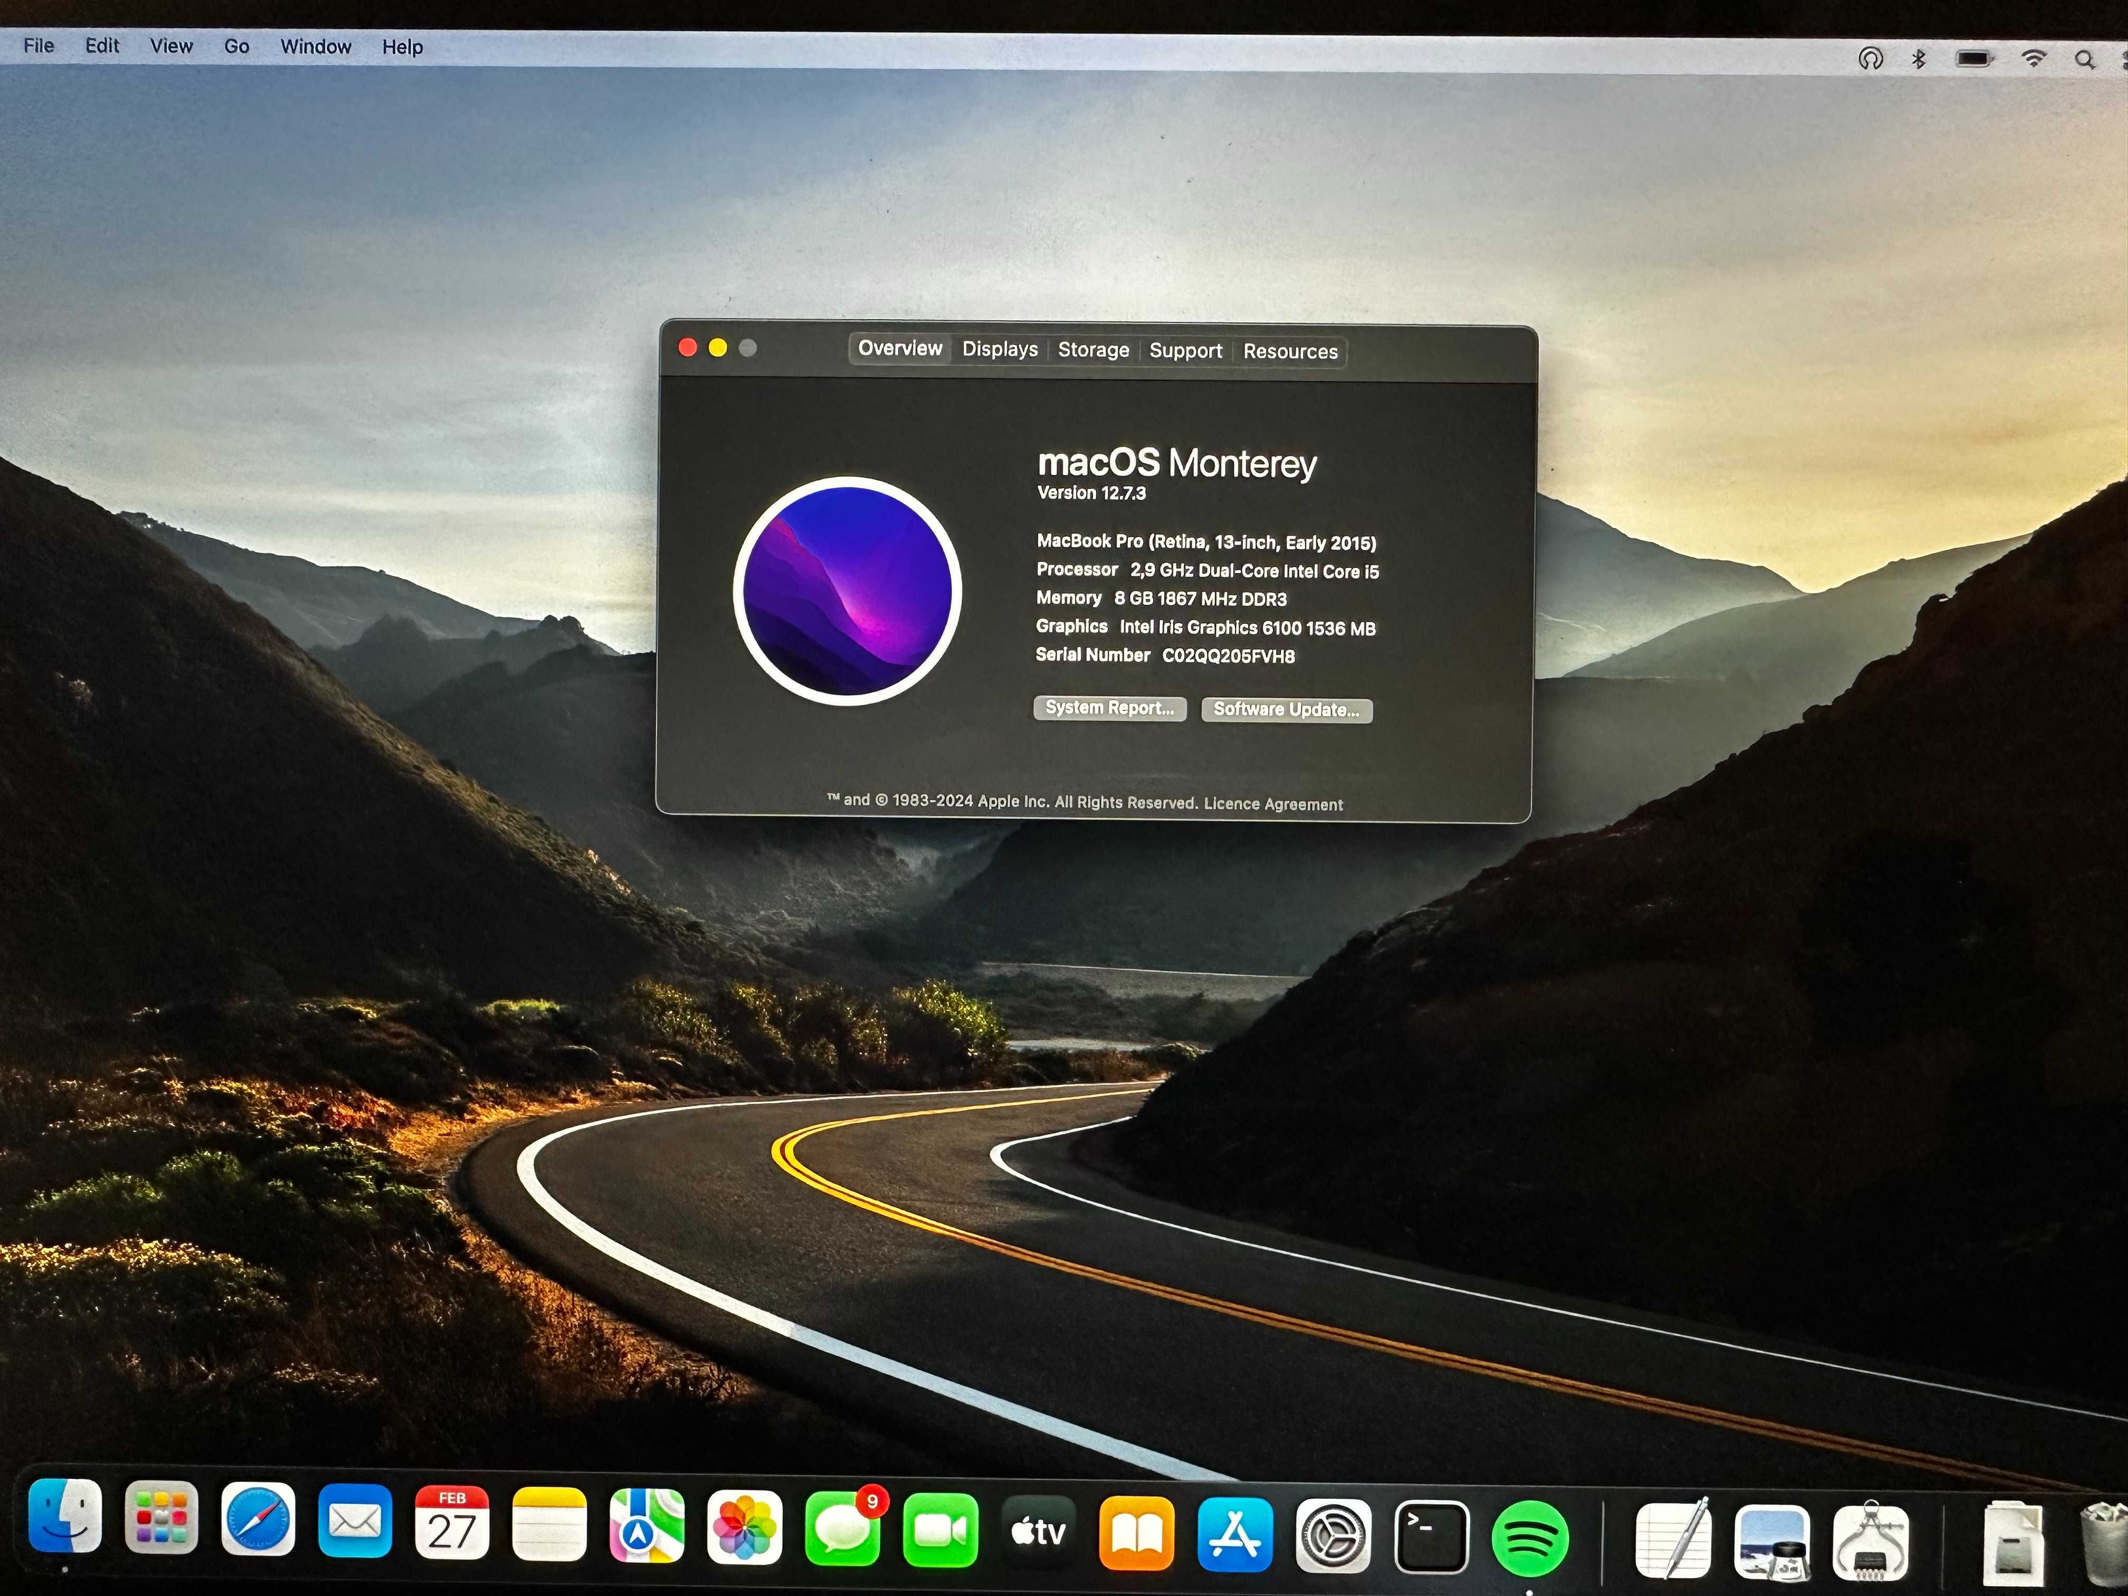
Task: Minimize About This Mac with yellow button
Action: click(718, 347)
